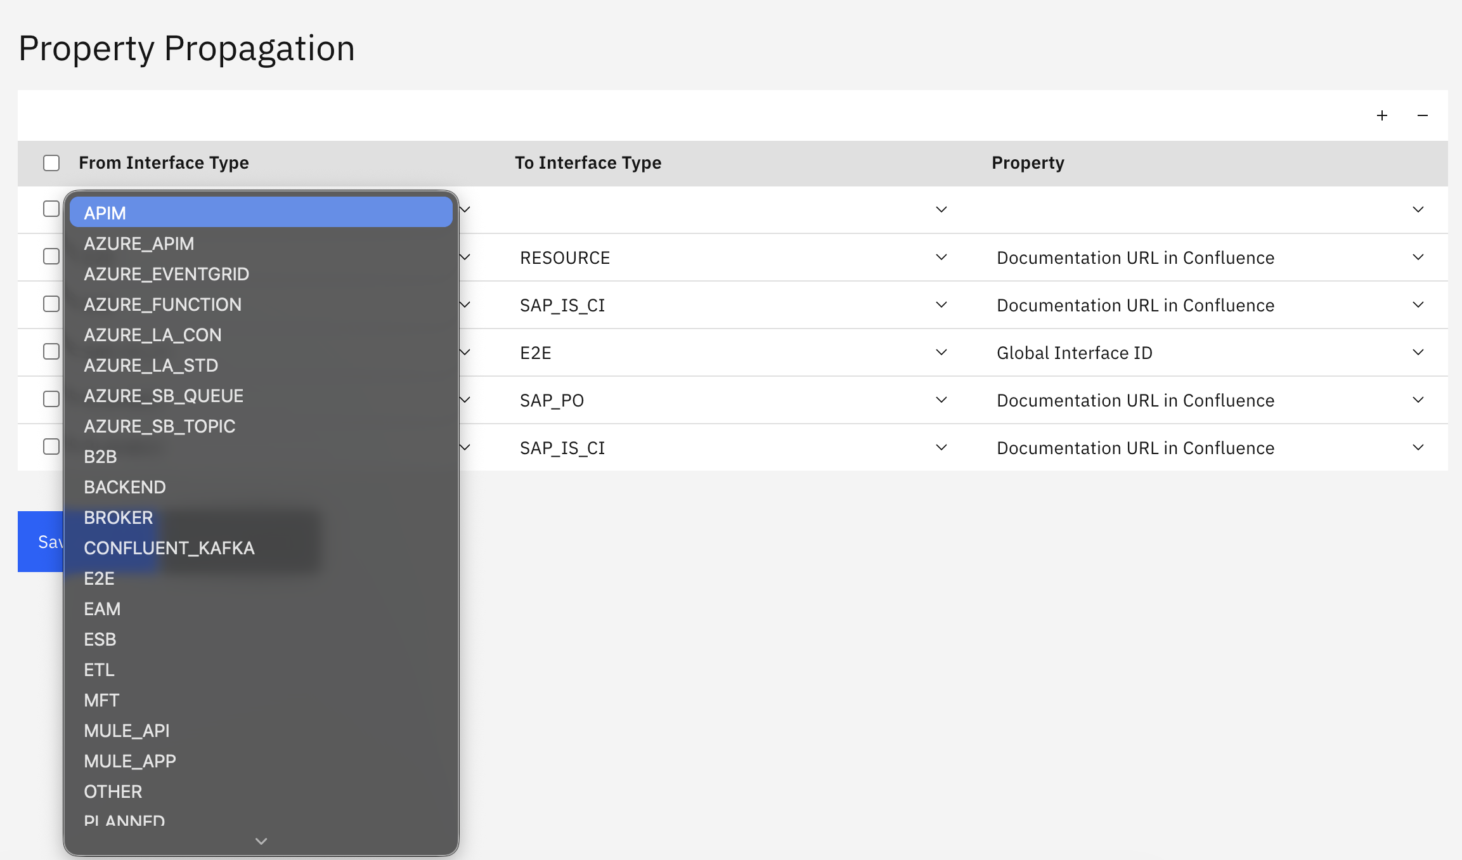Check the box on the E2E row

pyautogui.click(x=51, y=351)
